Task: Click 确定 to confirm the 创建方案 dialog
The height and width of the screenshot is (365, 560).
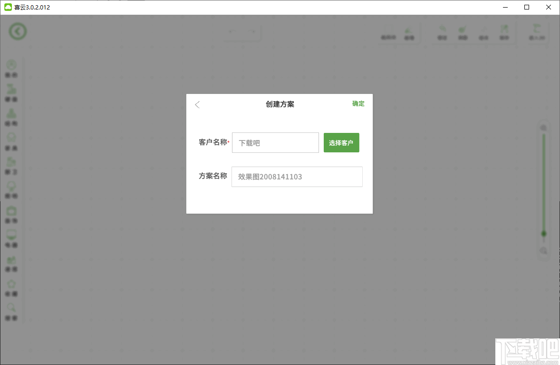Action: click(358, 103)
